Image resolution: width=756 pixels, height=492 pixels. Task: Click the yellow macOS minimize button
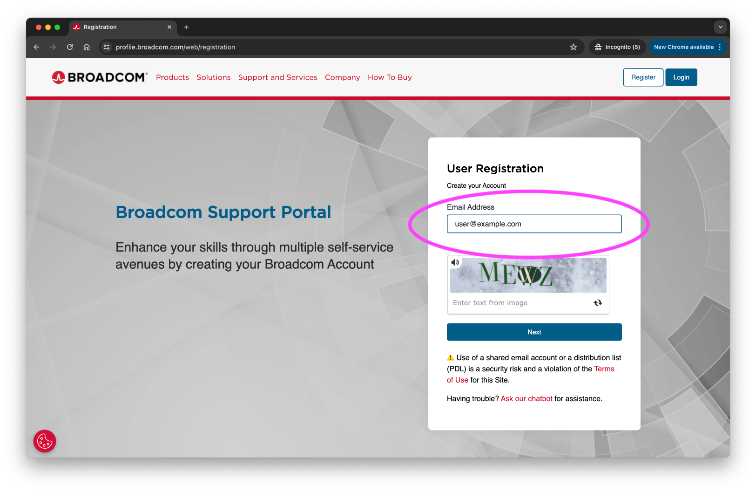tap(48, 27)
